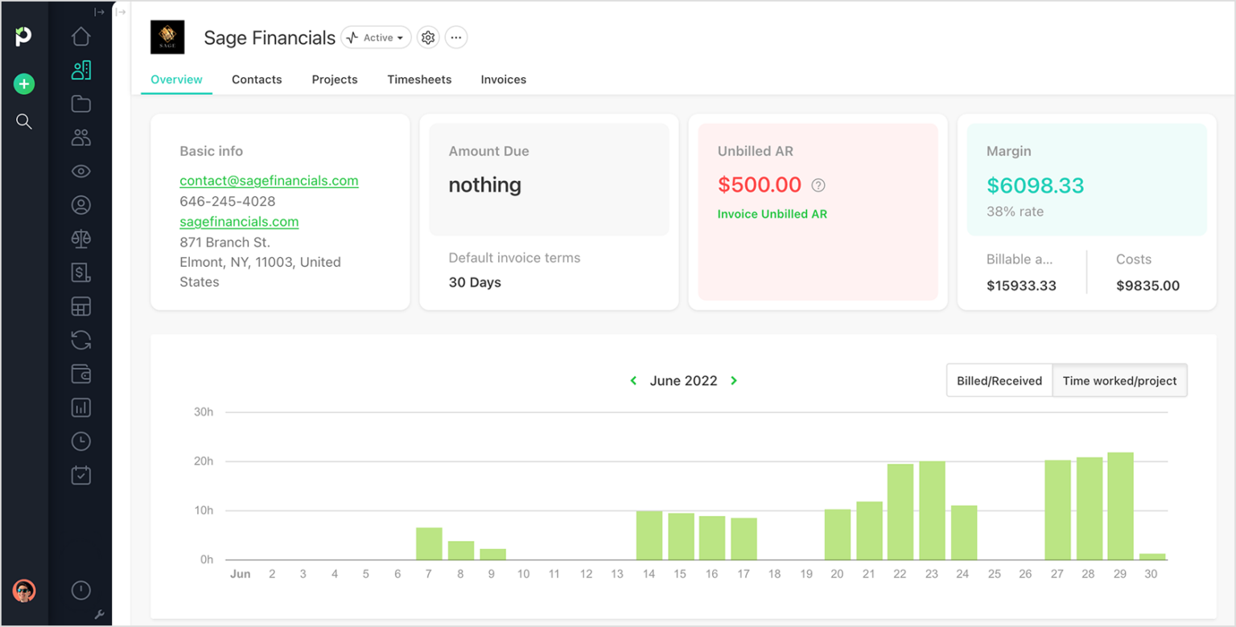Click the Invoice Unbilled AR link
Viewport: 1236px width, 627px height.
click(x=772, y=214)
